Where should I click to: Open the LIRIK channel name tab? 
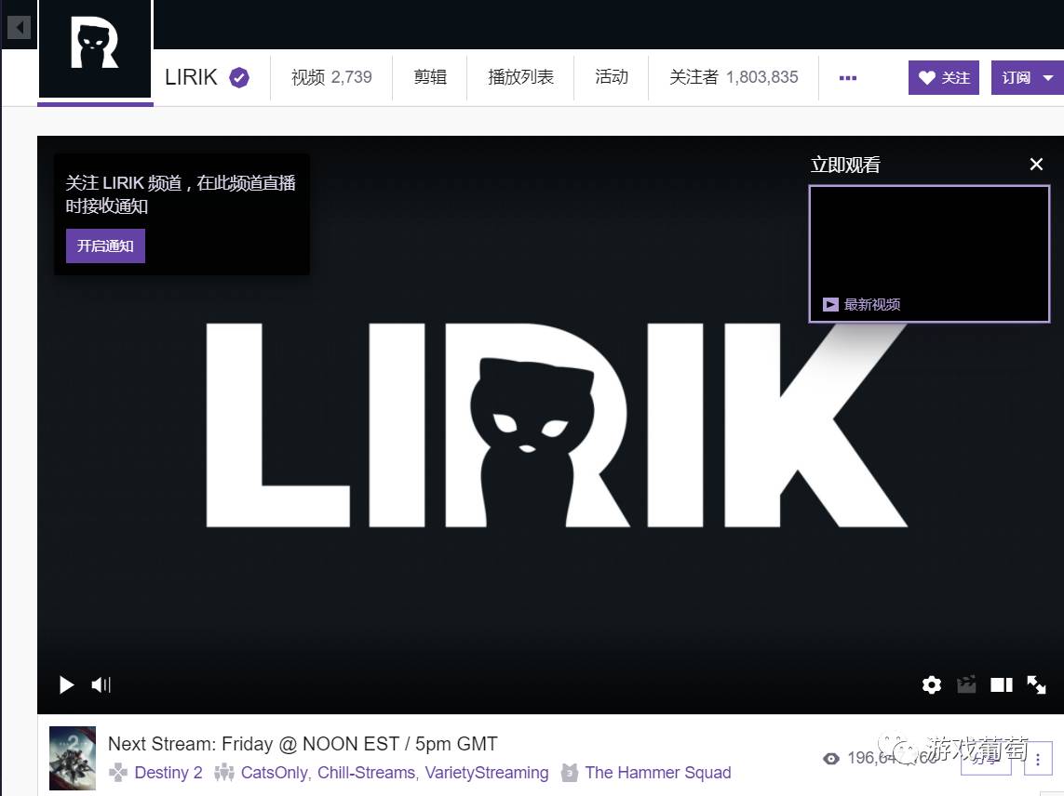192,77
